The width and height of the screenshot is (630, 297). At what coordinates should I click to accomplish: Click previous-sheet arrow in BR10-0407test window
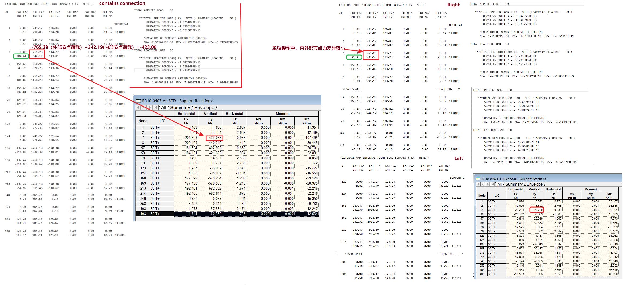[144, 108]
